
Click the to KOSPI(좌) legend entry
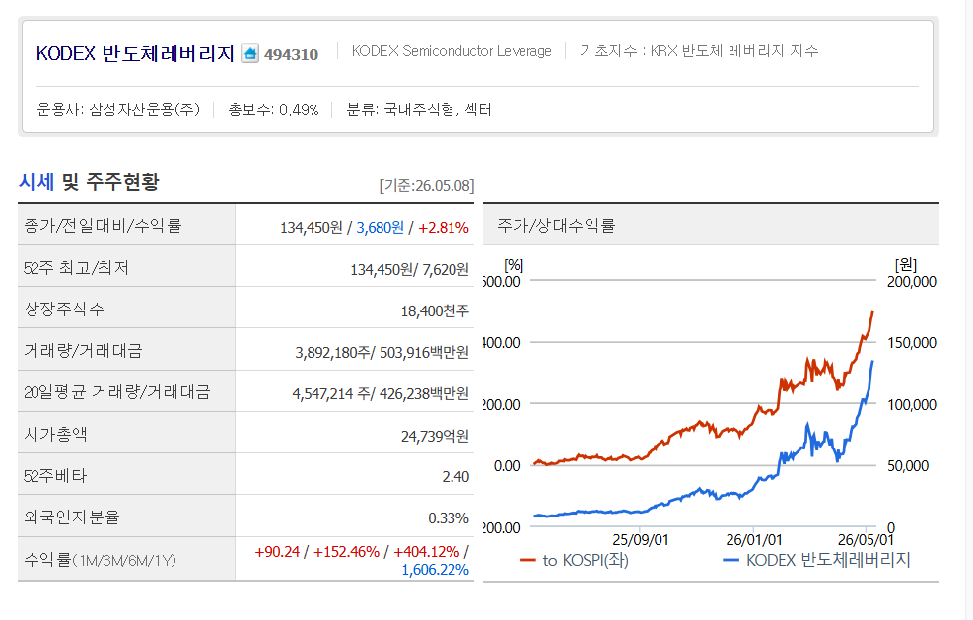575,561
